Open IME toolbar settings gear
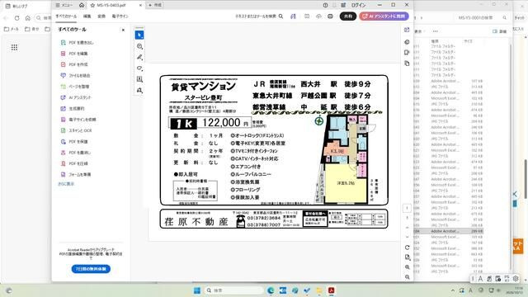This screenshot has height=297, width=528. (516, 279)
